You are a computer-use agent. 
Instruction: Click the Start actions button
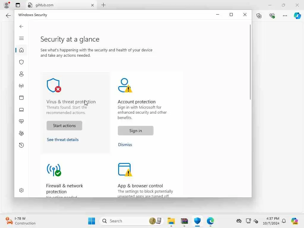tap(64, 126)
